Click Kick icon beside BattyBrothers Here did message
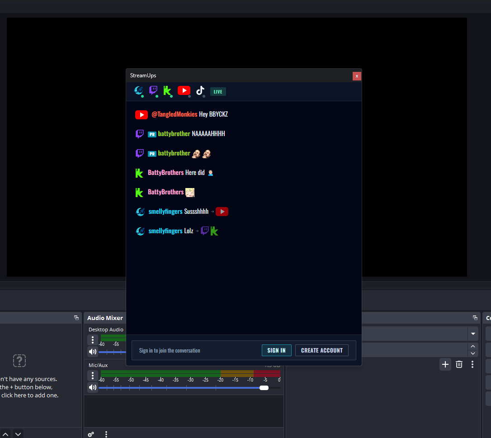 (x=139, y=173)
